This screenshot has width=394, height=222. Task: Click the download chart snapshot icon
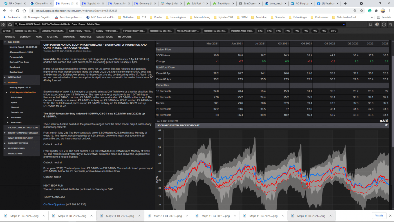click(x=383, y=121)
